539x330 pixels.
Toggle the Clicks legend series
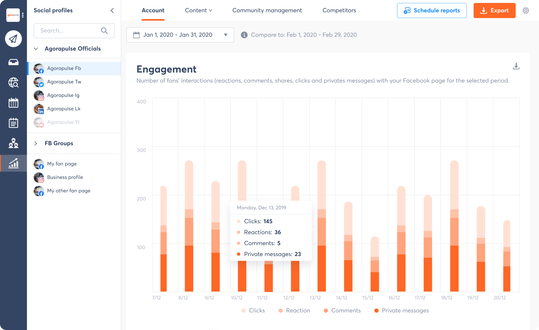coord(253,311)
